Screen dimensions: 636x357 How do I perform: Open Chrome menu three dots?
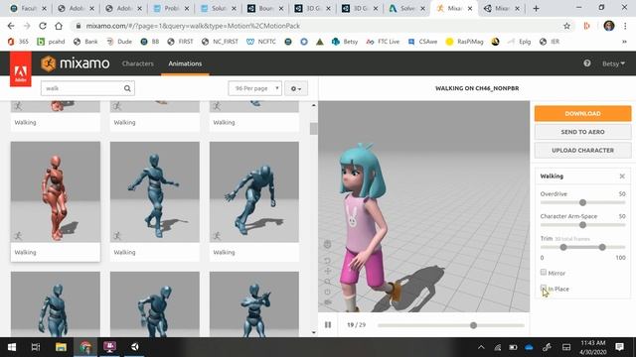point(625,26)
